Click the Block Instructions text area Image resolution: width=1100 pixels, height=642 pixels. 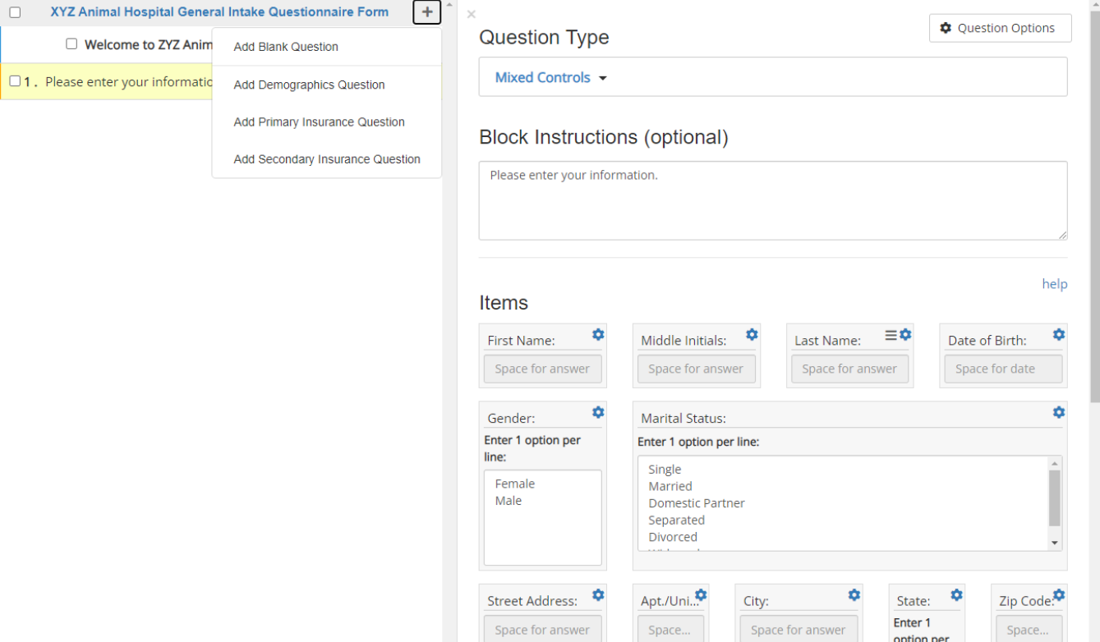(x=773, y=200)
